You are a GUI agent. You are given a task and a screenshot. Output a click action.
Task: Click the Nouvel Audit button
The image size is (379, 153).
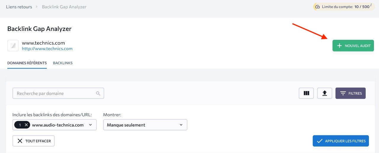coord(353,46)
